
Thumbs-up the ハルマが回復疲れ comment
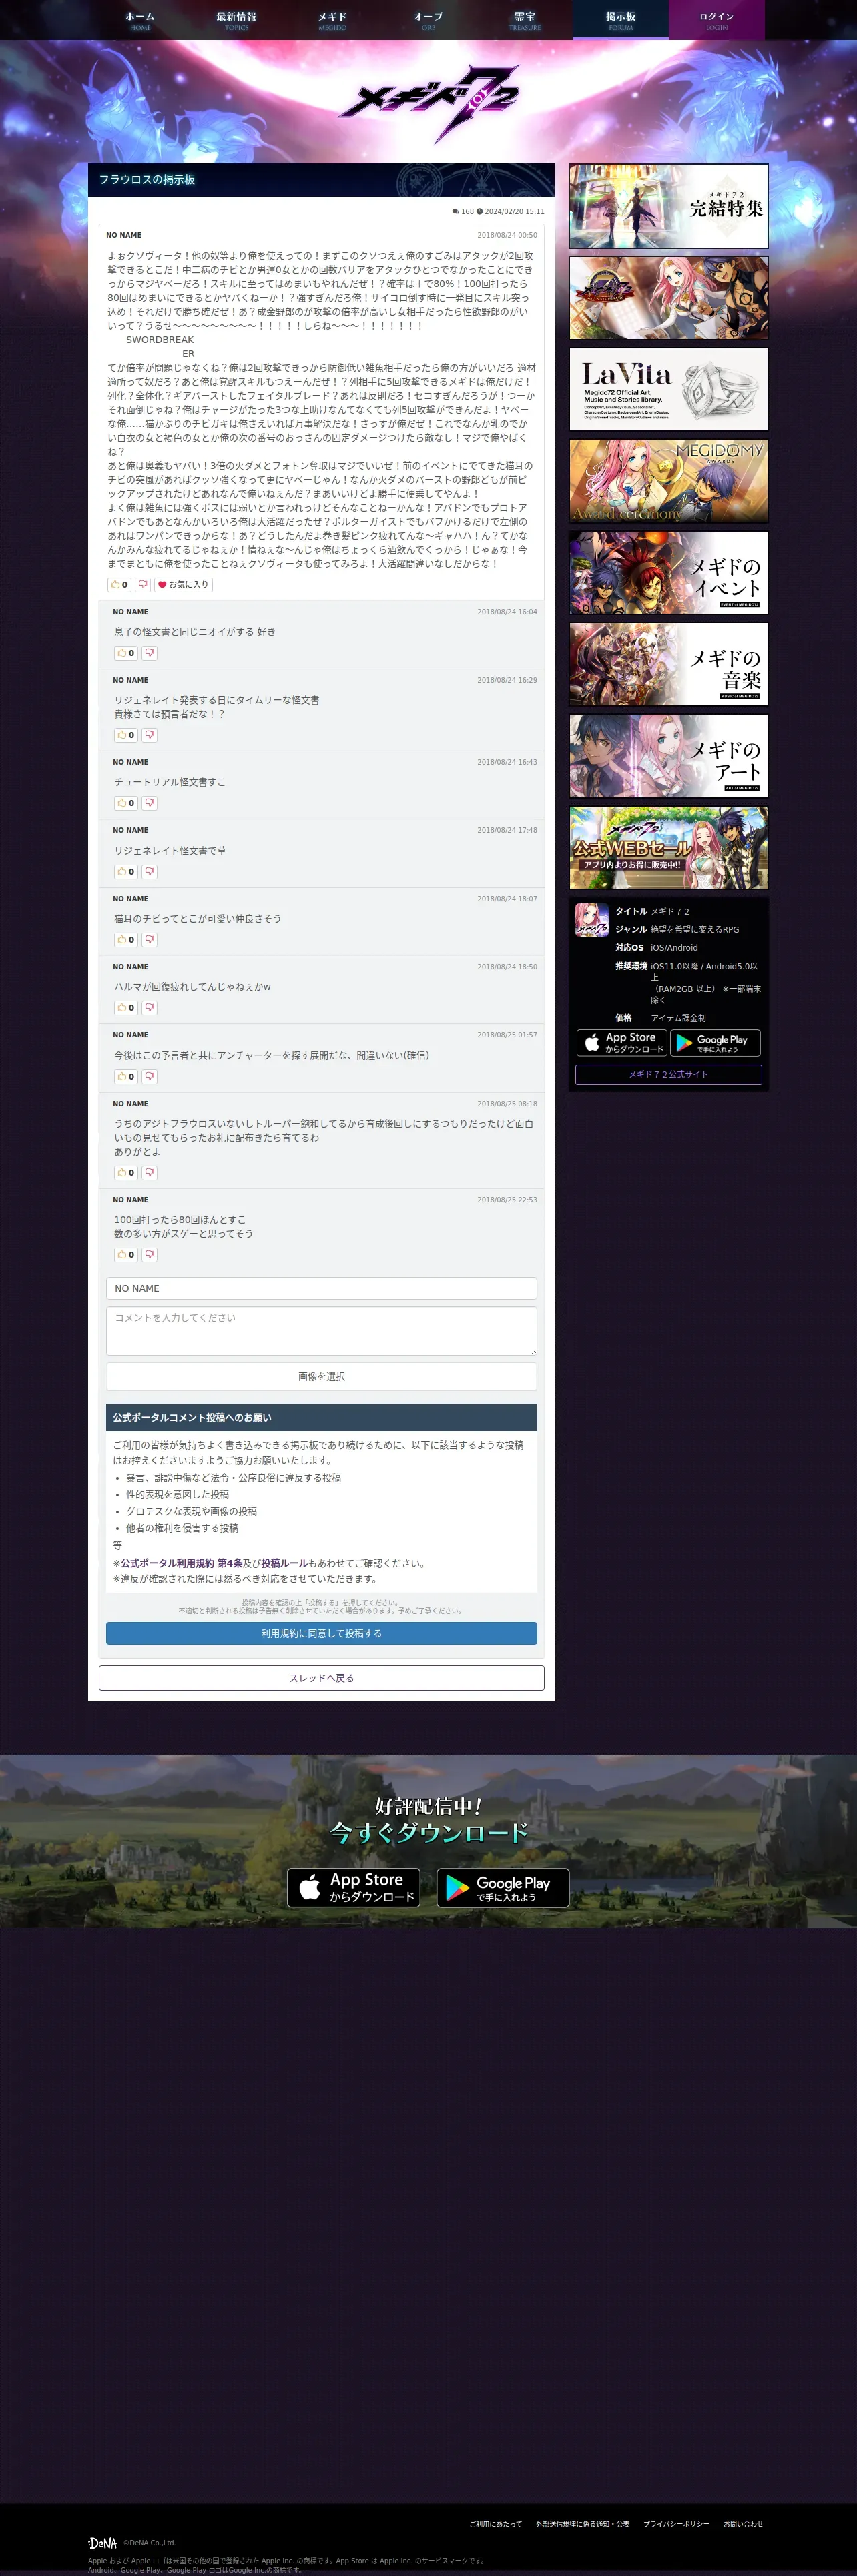(126, 1008)
